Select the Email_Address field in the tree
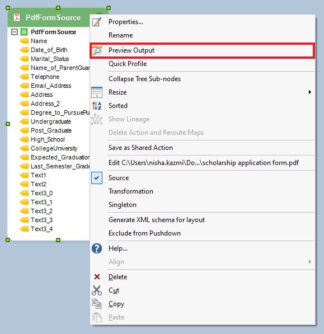Viewport: 324px width, 334px height. pos(51,86)
